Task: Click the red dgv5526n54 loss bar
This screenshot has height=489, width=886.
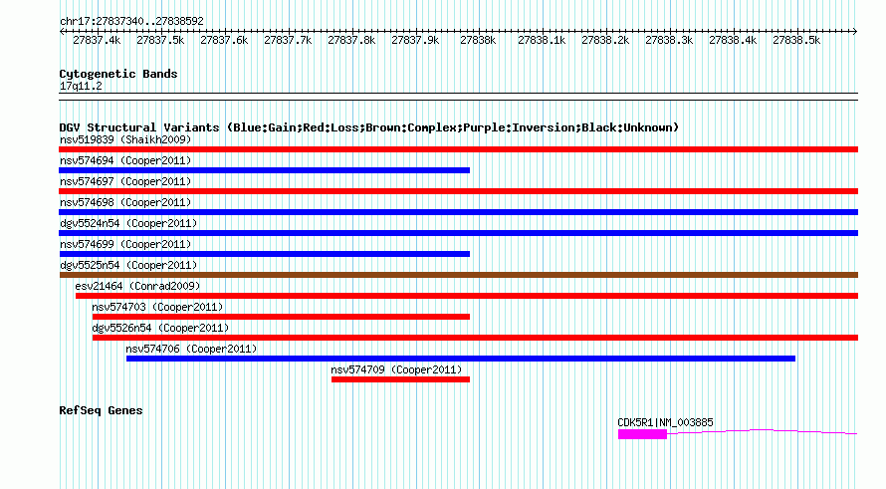Action: [475, 338]
